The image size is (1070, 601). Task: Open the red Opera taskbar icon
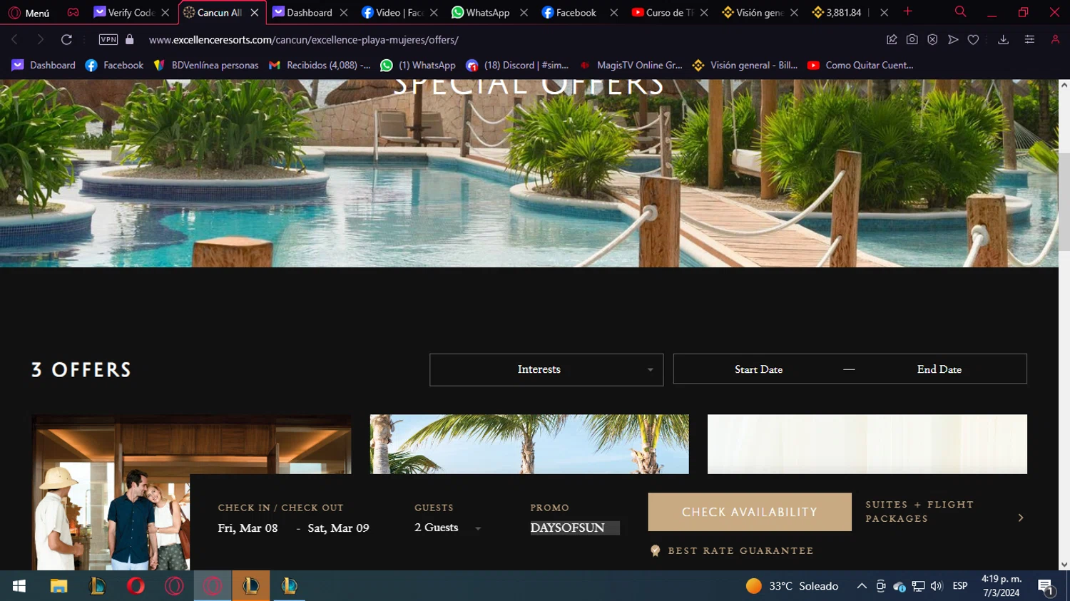tap(136, 586)
